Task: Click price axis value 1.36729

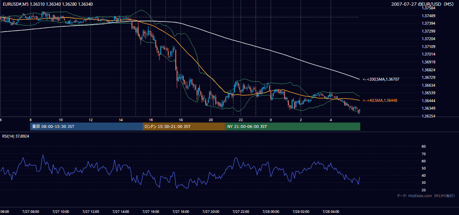Action: pos(428,77)
